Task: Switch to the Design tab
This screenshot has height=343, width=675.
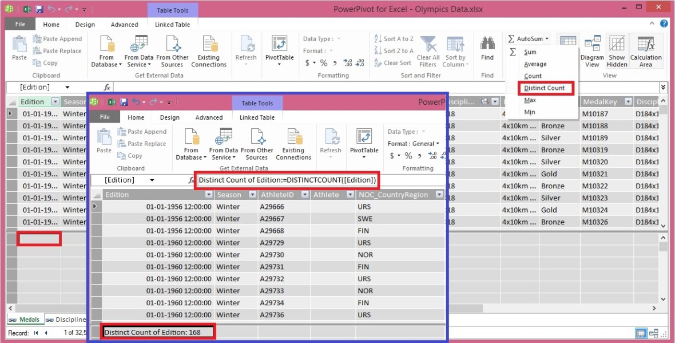Action: click(x=85, y=25)
